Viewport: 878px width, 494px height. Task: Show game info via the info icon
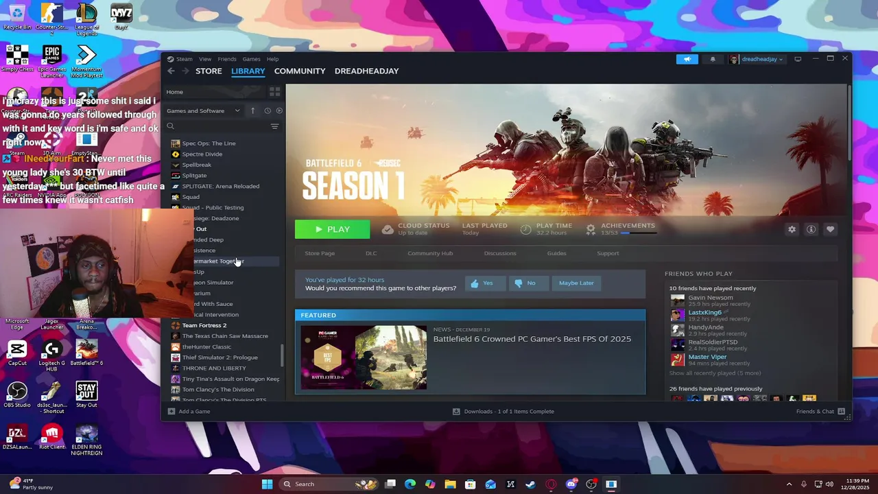811,229
